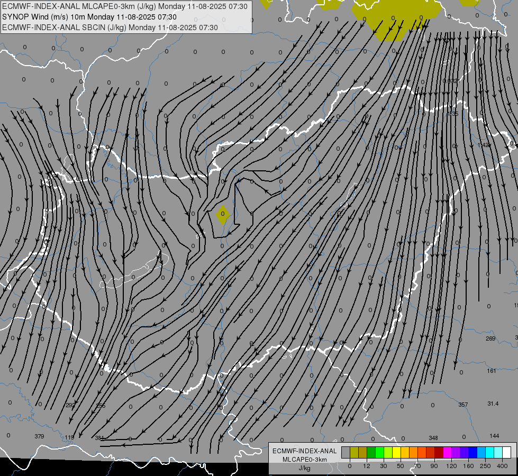Select the yellow-green legend swatch
The image size is (518, 476).
pos(388,452)
